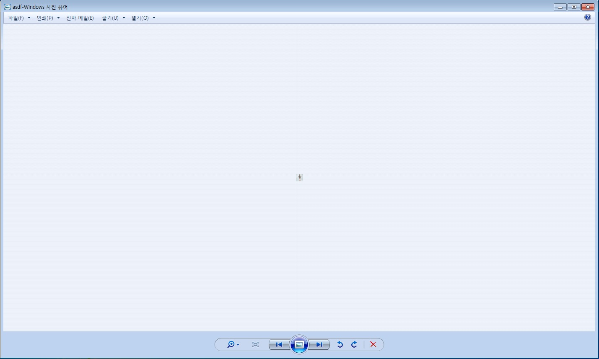This screenshot has width=599, height=359.
Task: Click the tiny image in the viewer
Action: (x=299, y=178)
